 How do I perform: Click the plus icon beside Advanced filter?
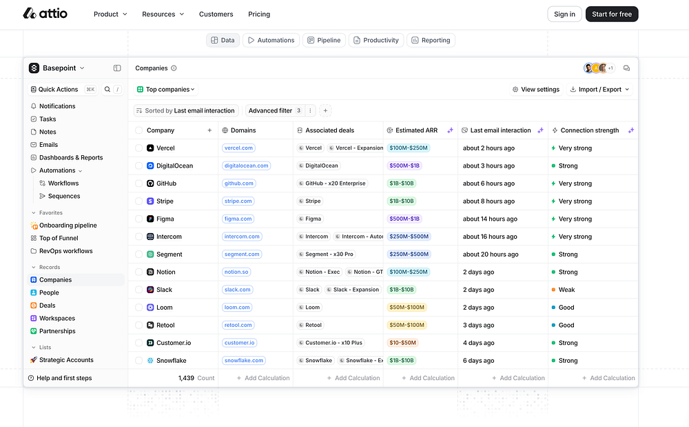326,110
